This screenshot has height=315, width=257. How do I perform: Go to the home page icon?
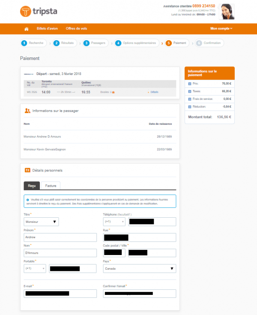click(x=26, y=29)
